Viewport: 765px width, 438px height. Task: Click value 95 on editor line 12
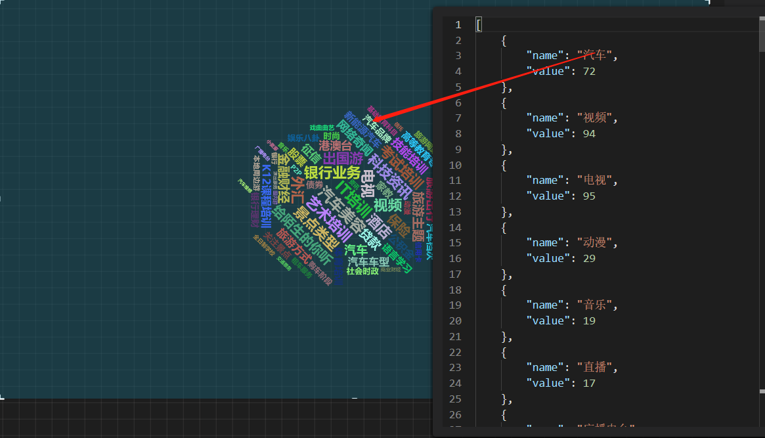coord(589,196)
